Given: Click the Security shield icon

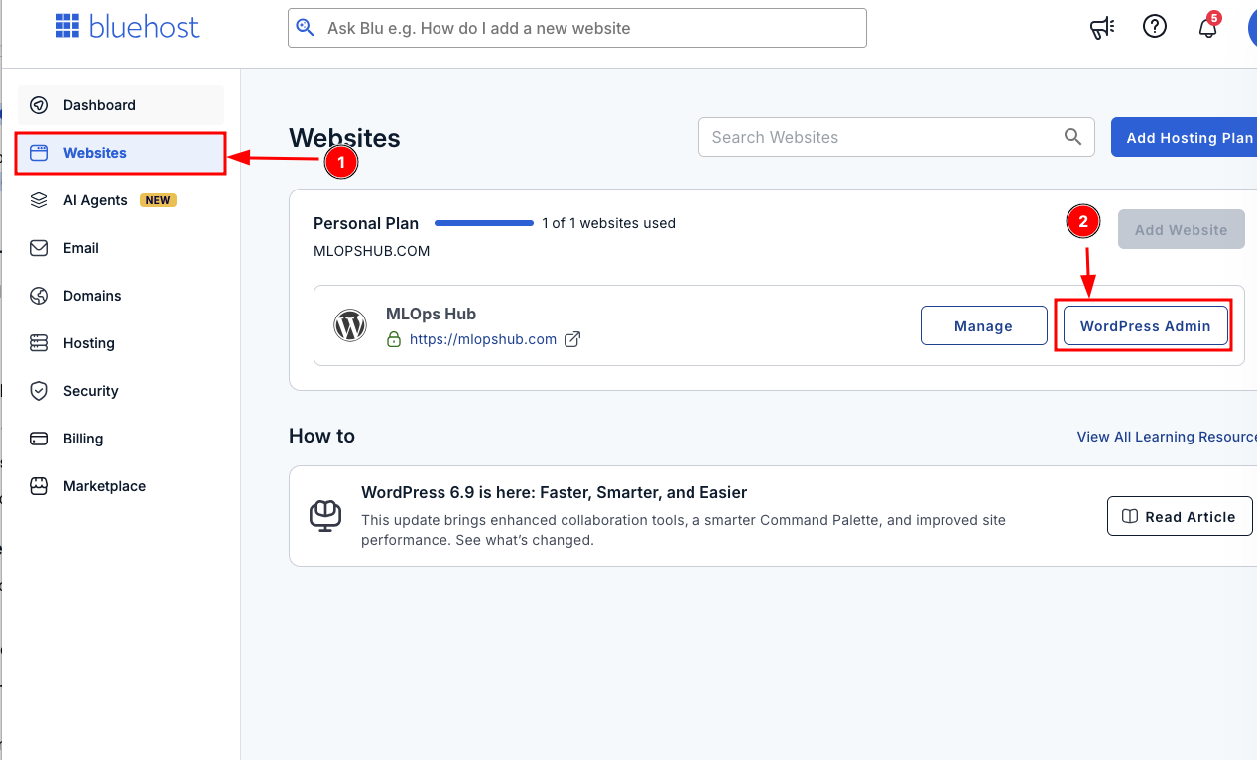Looking at the screenshot, I should 39,391.
